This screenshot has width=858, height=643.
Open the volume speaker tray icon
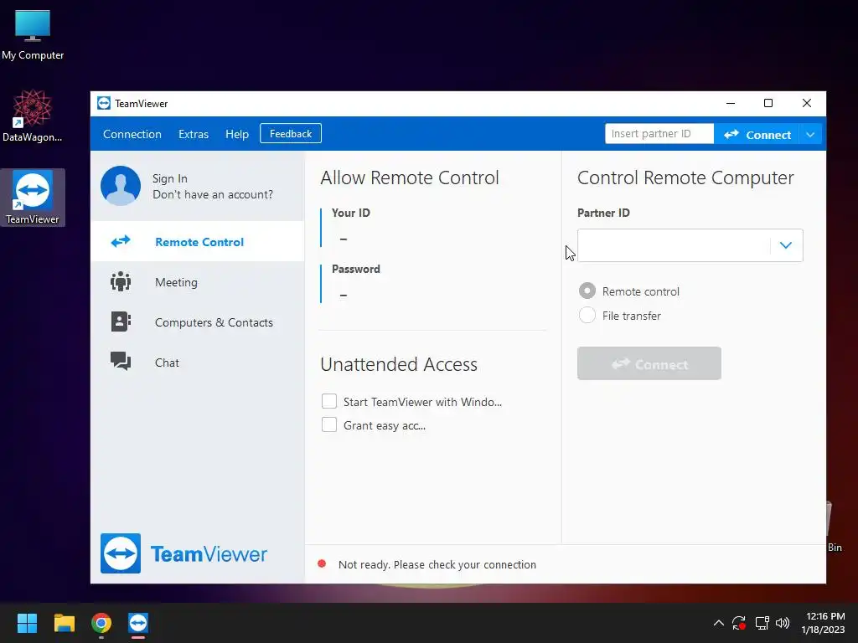point(783,623)
